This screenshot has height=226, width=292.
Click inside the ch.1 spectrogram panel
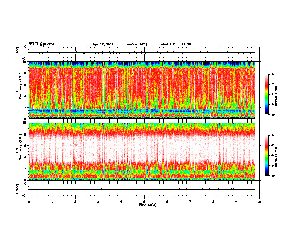[142, 90]
